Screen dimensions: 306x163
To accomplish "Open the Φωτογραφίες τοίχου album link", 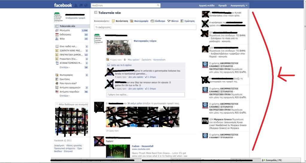I will (x=145, y=41).
